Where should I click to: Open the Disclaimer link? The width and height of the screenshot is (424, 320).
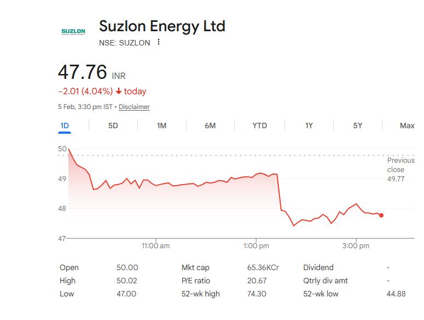coord(134,107)
